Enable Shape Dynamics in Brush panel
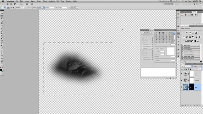 [142, 38]
